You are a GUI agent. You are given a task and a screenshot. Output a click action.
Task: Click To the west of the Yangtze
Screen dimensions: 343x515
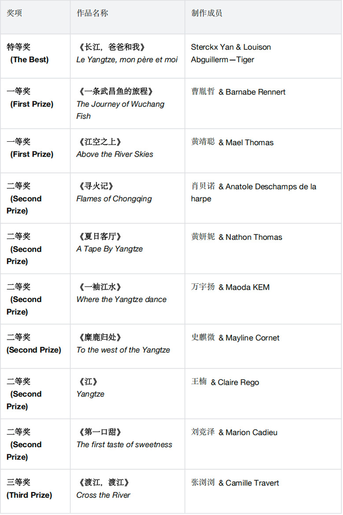pos(123,350)
